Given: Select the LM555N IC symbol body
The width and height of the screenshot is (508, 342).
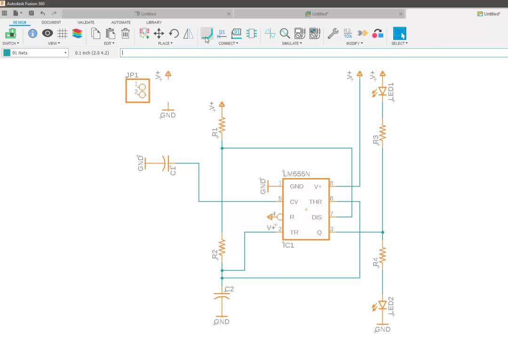Looking at the screenshot, I should [306, 210].
